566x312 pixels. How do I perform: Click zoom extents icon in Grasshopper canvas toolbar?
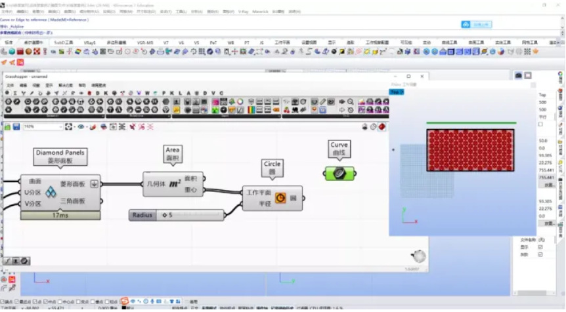coord(68,127)
